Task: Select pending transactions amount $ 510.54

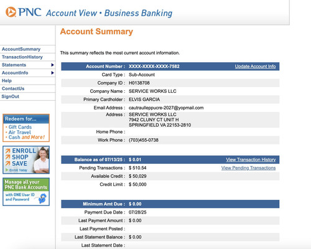Action: pos(137,168)
